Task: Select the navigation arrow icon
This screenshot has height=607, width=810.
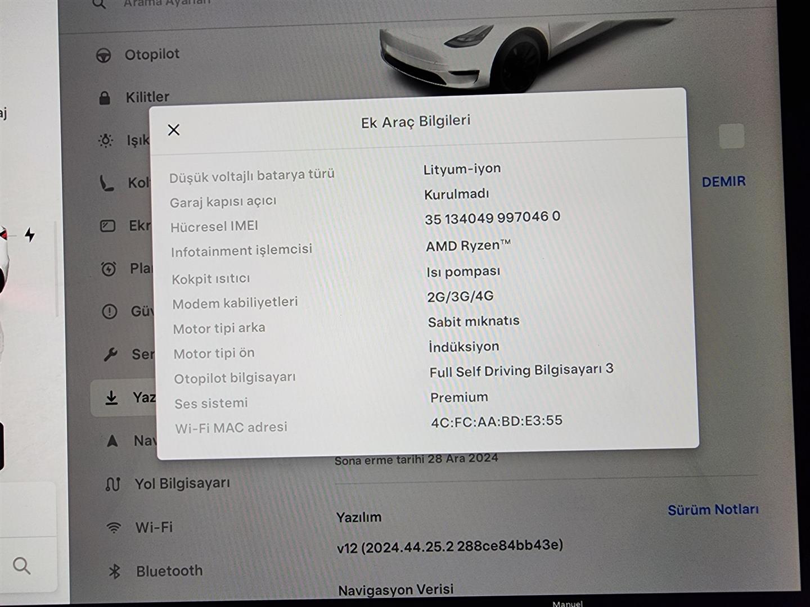Action: click(x=112, y=441)
